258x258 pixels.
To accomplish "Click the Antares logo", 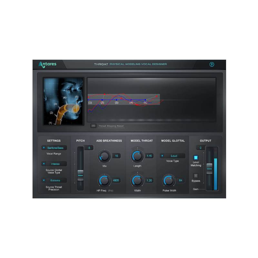I will pyautogui.click(x=47, y=64).
